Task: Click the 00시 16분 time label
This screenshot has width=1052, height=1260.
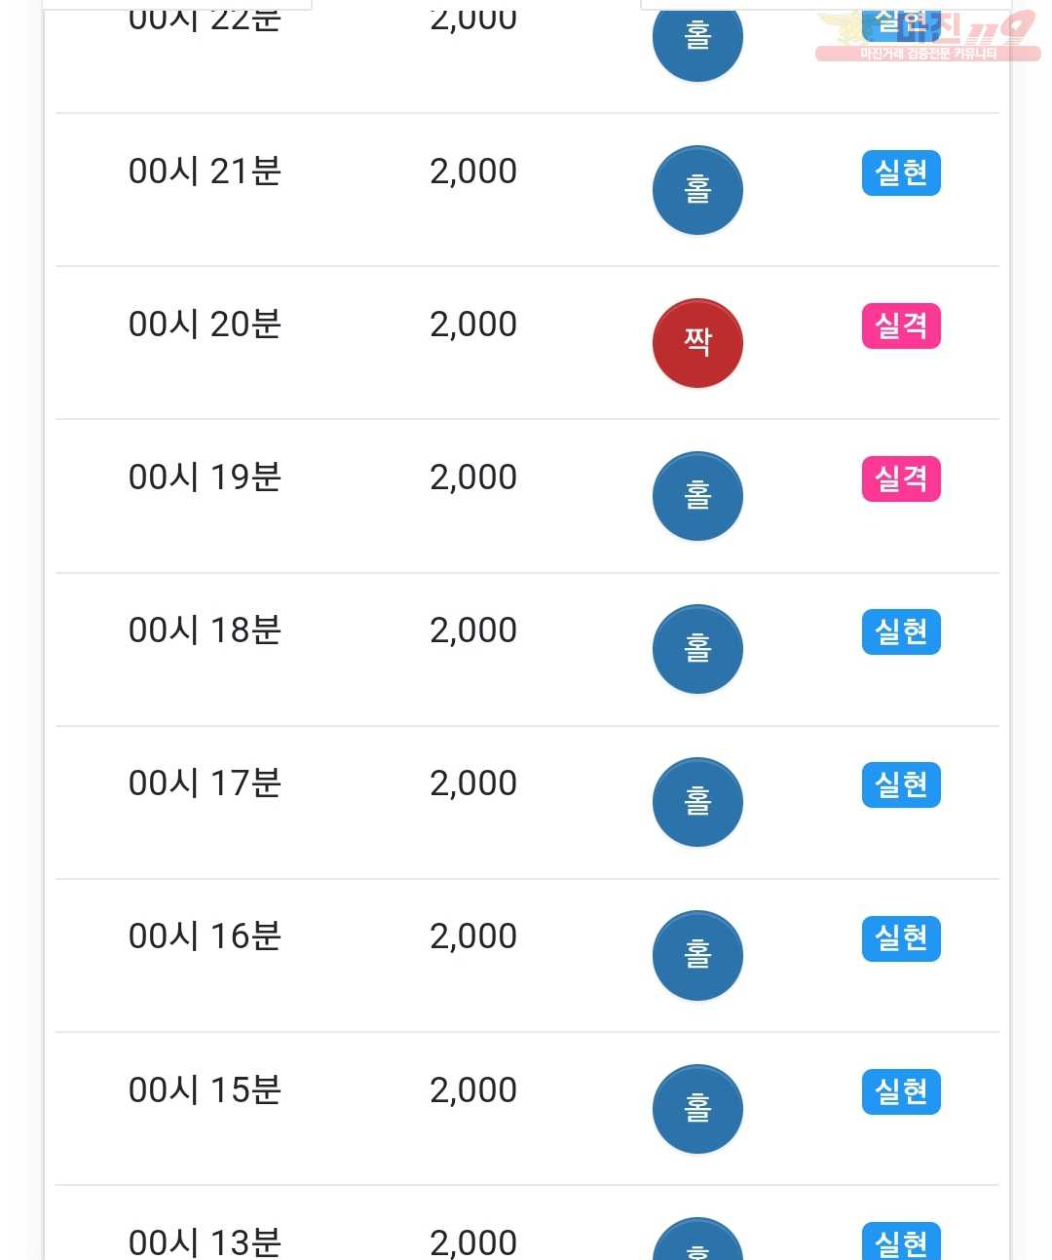Action: (205, 936)
